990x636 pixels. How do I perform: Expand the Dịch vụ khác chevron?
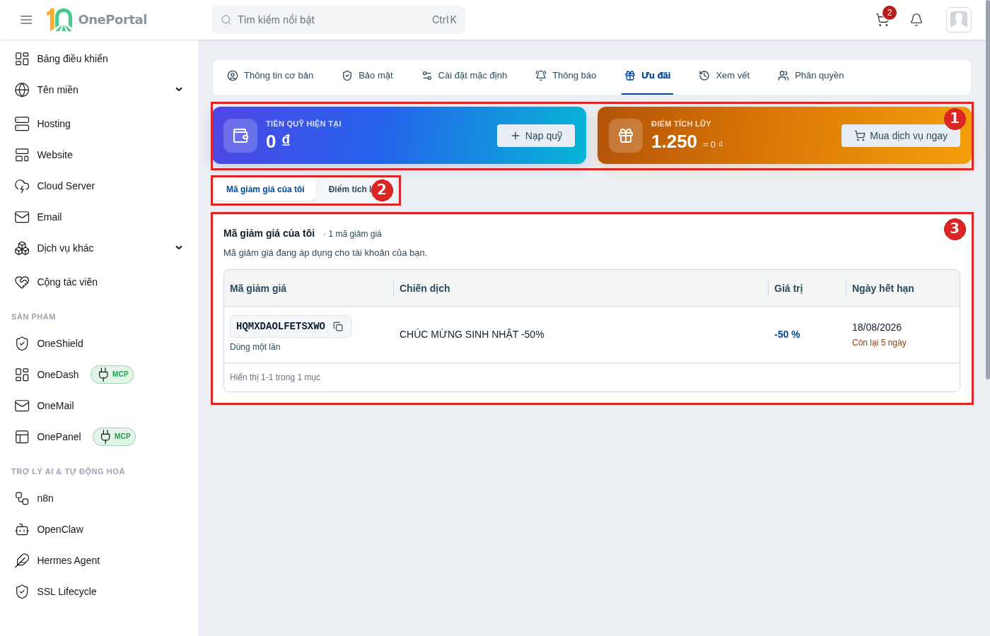click(x=179, y=248)
